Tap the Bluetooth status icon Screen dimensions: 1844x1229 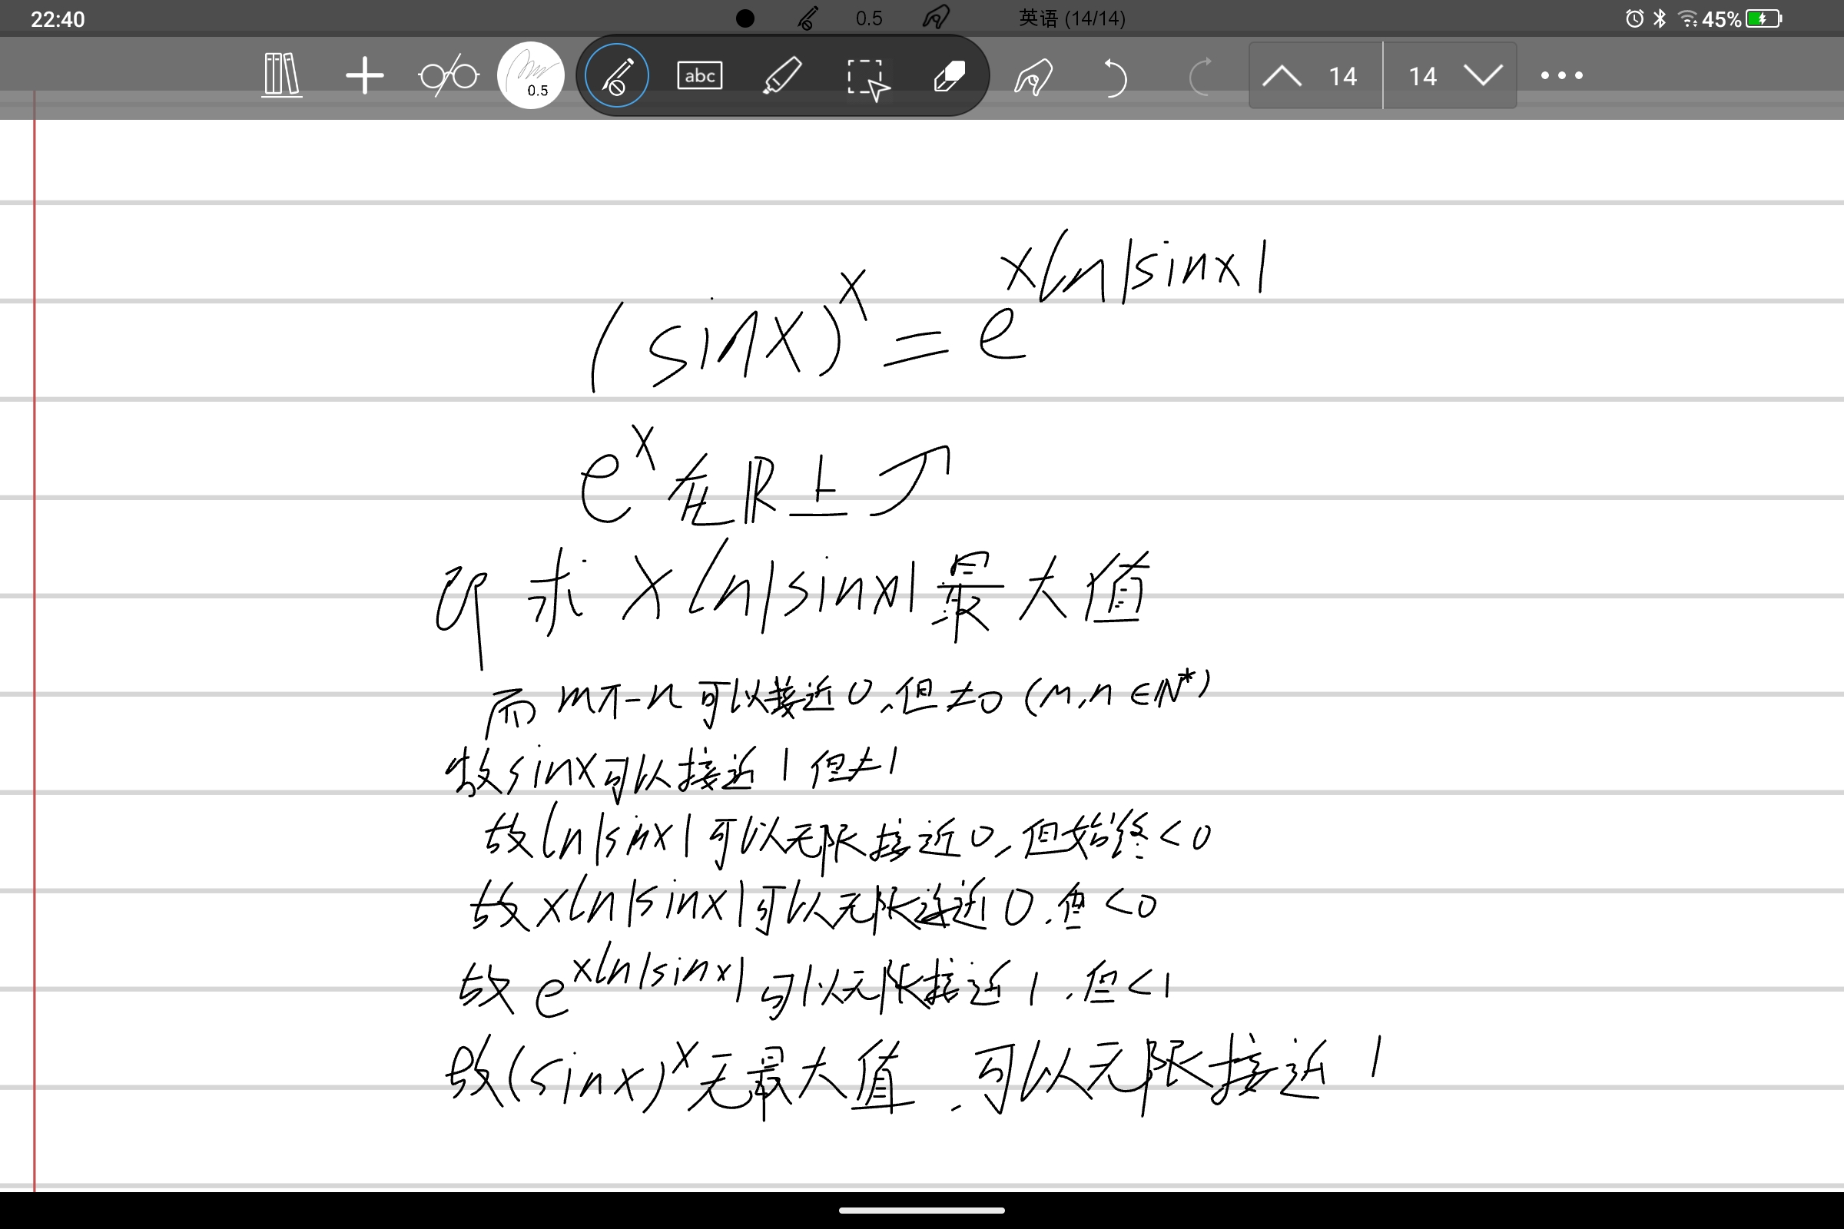[x=1659, y=18]
